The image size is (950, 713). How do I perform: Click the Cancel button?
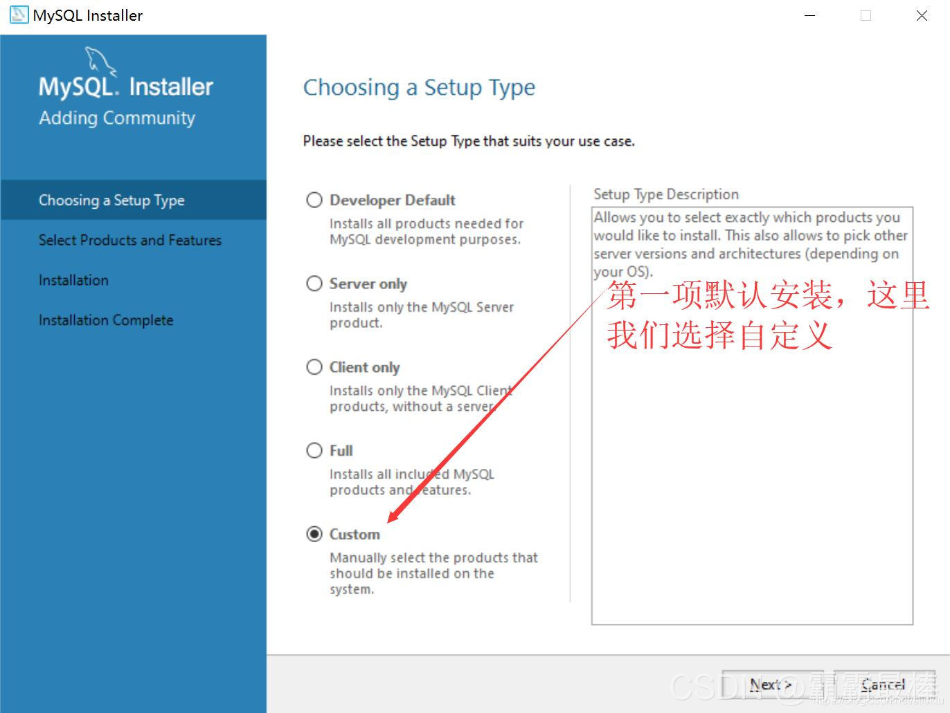point(884,685)
